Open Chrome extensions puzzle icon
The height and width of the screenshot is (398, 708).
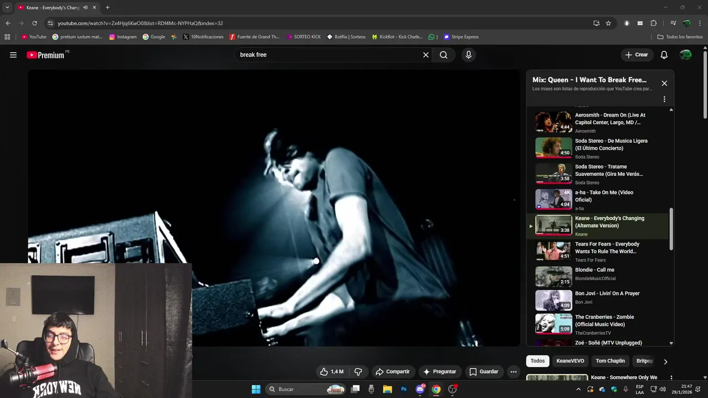[x=653, y=23]
